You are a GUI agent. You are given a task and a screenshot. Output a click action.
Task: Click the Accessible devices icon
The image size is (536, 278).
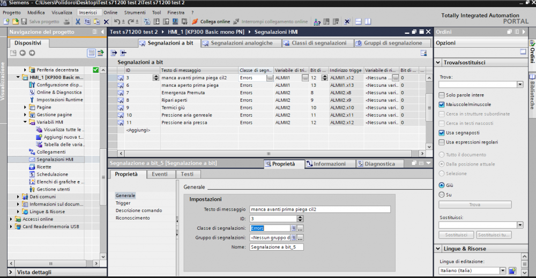click(317, 22)
